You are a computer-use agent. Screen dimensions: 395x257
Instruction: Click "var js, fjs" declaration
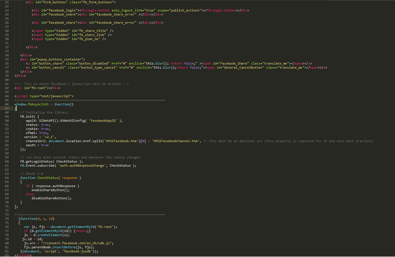[x=34, y=227]
